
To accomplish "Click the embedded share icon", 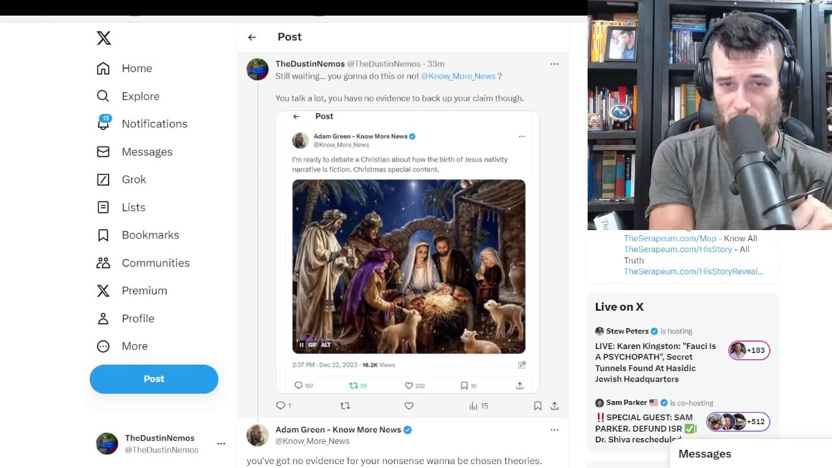I will 519,385.
